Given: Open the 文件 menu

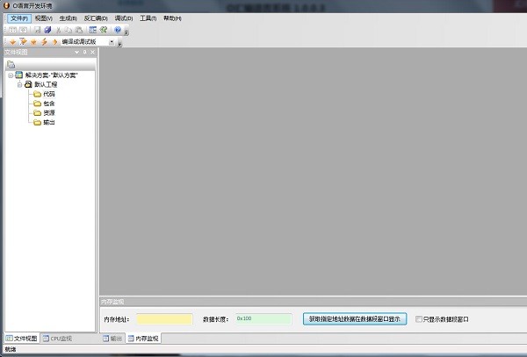Looking at the screenshot, I should point(18,18).
